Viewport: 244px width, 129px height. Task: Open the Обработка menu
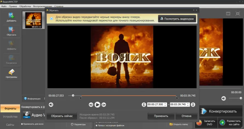pos(25,6)
